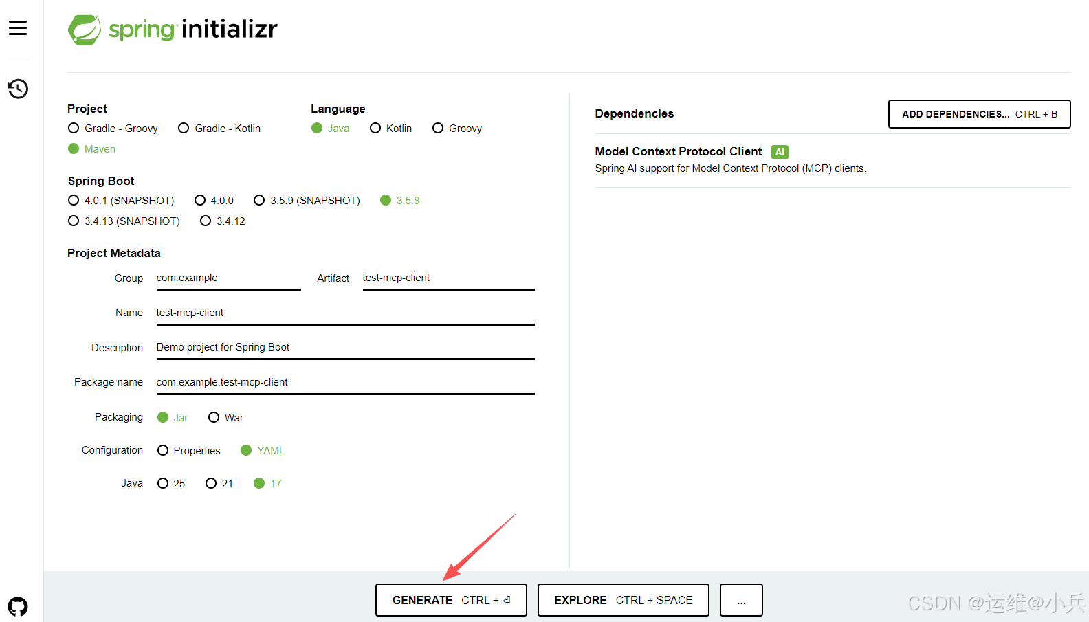This screenshot has width=1089, height=622.
Task: Click the Generate button
Action: [451, 600]
